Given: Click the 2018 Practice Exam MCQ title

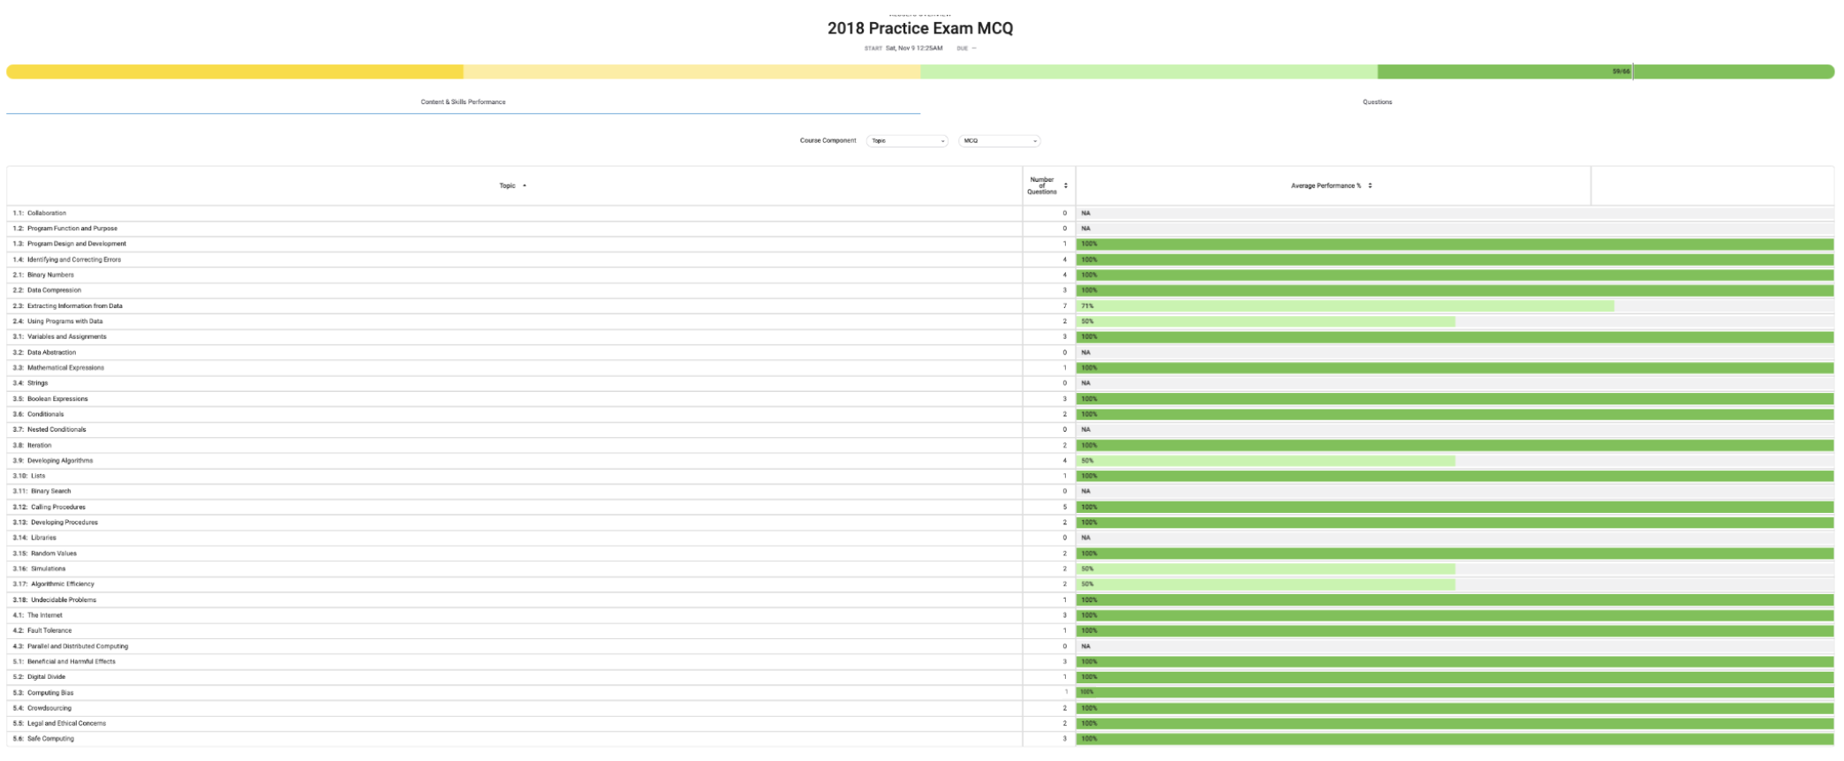Looking at the screenshot, I should tap(920, 28).
